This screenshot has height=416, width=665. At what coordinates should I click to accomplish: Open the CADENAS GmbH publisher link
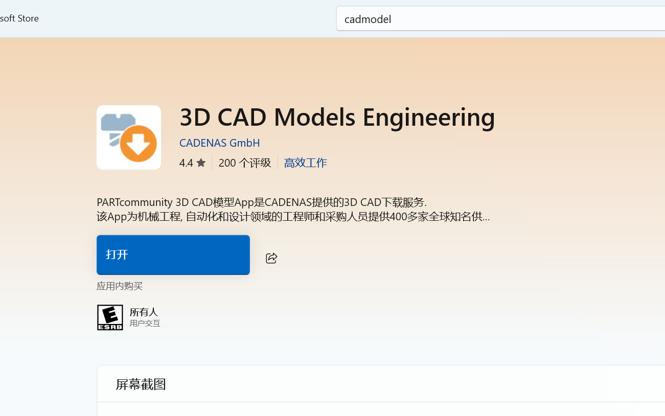(x=220, y=143)
